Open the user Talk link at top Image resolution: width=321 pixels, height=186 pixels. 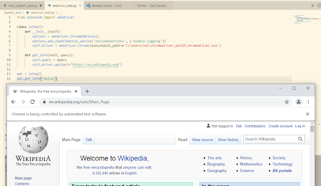[239, 126]
